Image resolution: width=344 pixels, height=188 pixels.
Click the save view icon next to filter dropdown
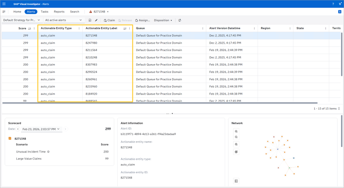90,20
